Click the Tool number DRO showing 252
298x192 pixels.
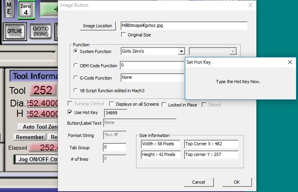(44, 90)
